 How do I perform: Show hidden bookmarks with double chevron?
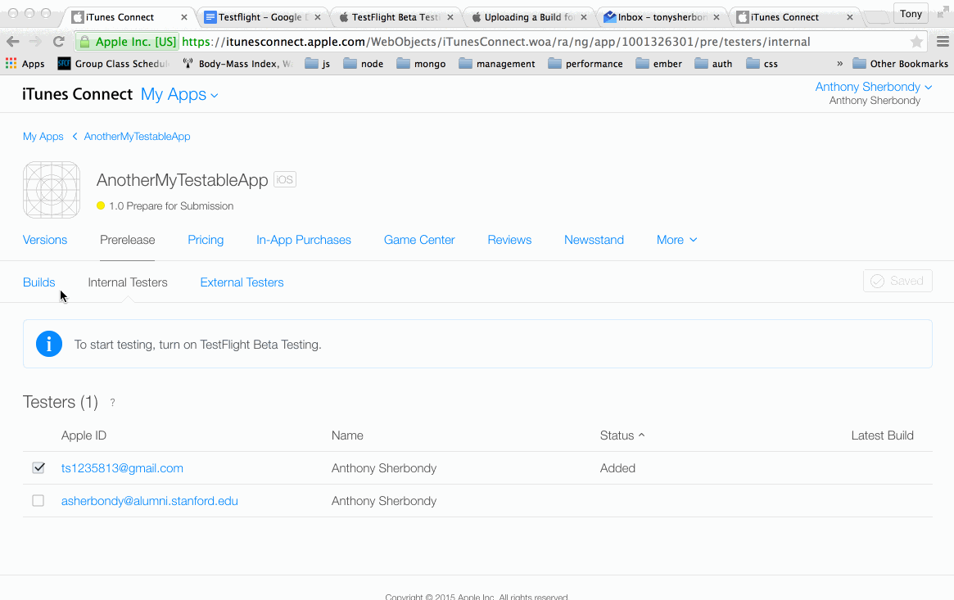pyautogui.click(x=839, y=64)
